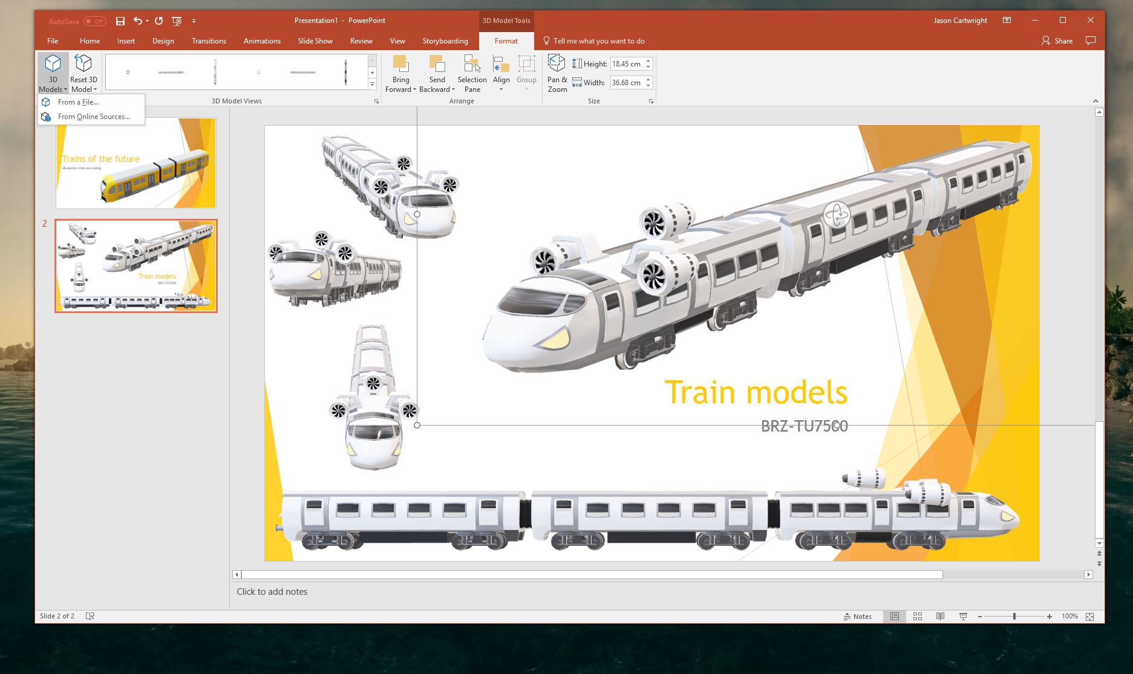Switch to Slide Sorter view icon
Viewport: 1133px width, 674px height.
(x=918, y=616)
